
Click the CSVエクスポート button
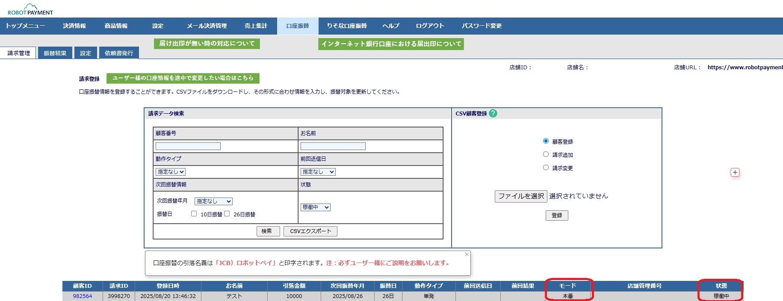(x=310, y=231)
